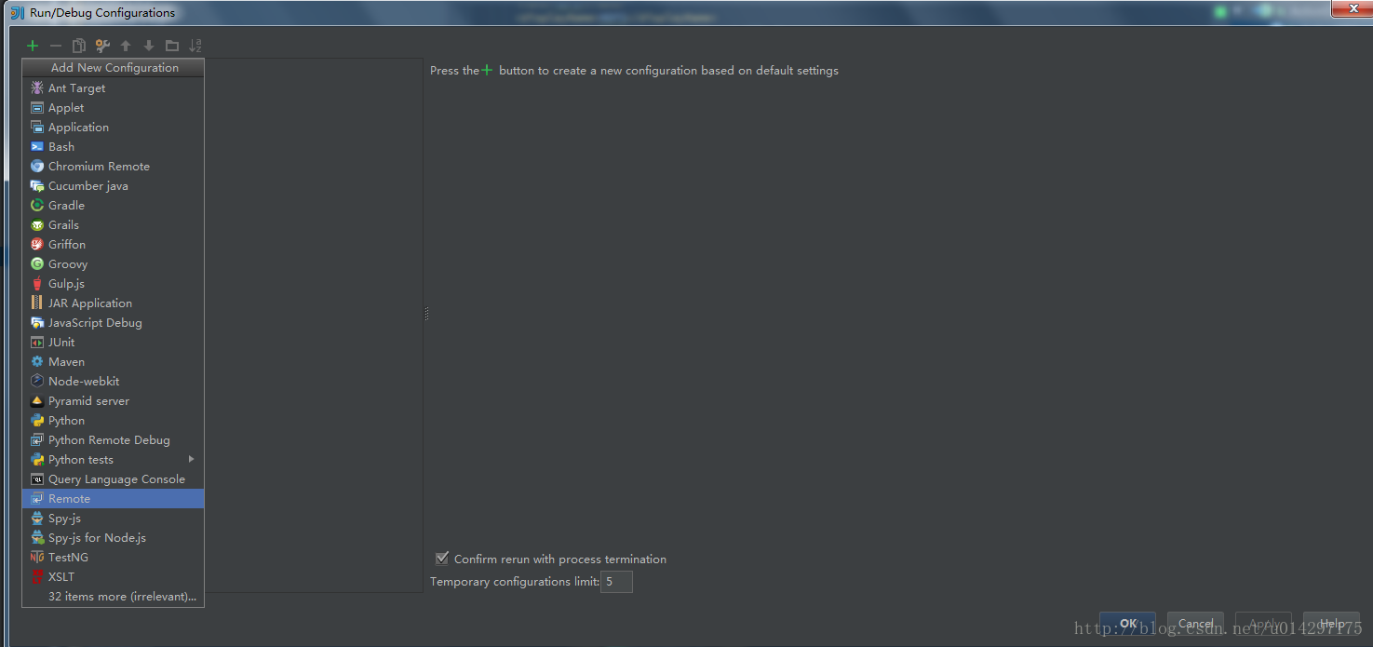Click the Grails icon
The width and height of the screenshot is (1373, 647).
pos(37,225)
